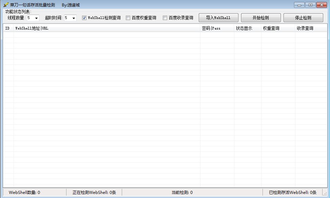The height and width of the screenshot is (198, 330).
Task: Click 密码|Pass column header
Action: coord(217,28)
